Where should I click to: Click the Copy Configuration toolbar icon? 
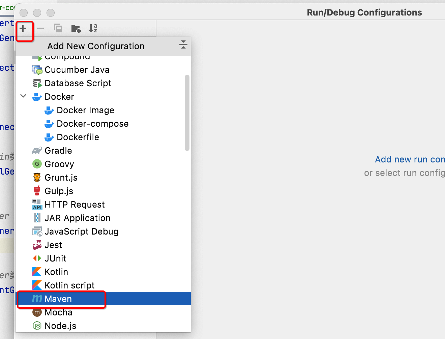click(x=58, y=28)
